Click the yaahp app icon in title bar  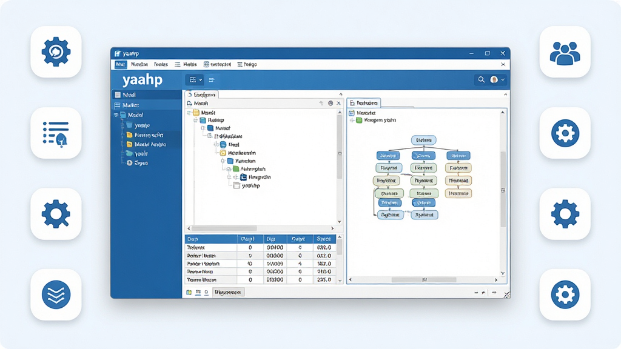[118, 53]
